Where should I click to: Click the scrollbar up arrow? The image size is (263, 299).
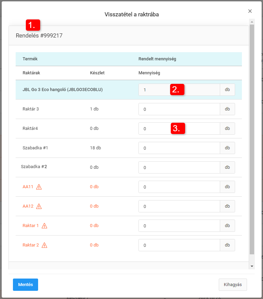[252, 22]
